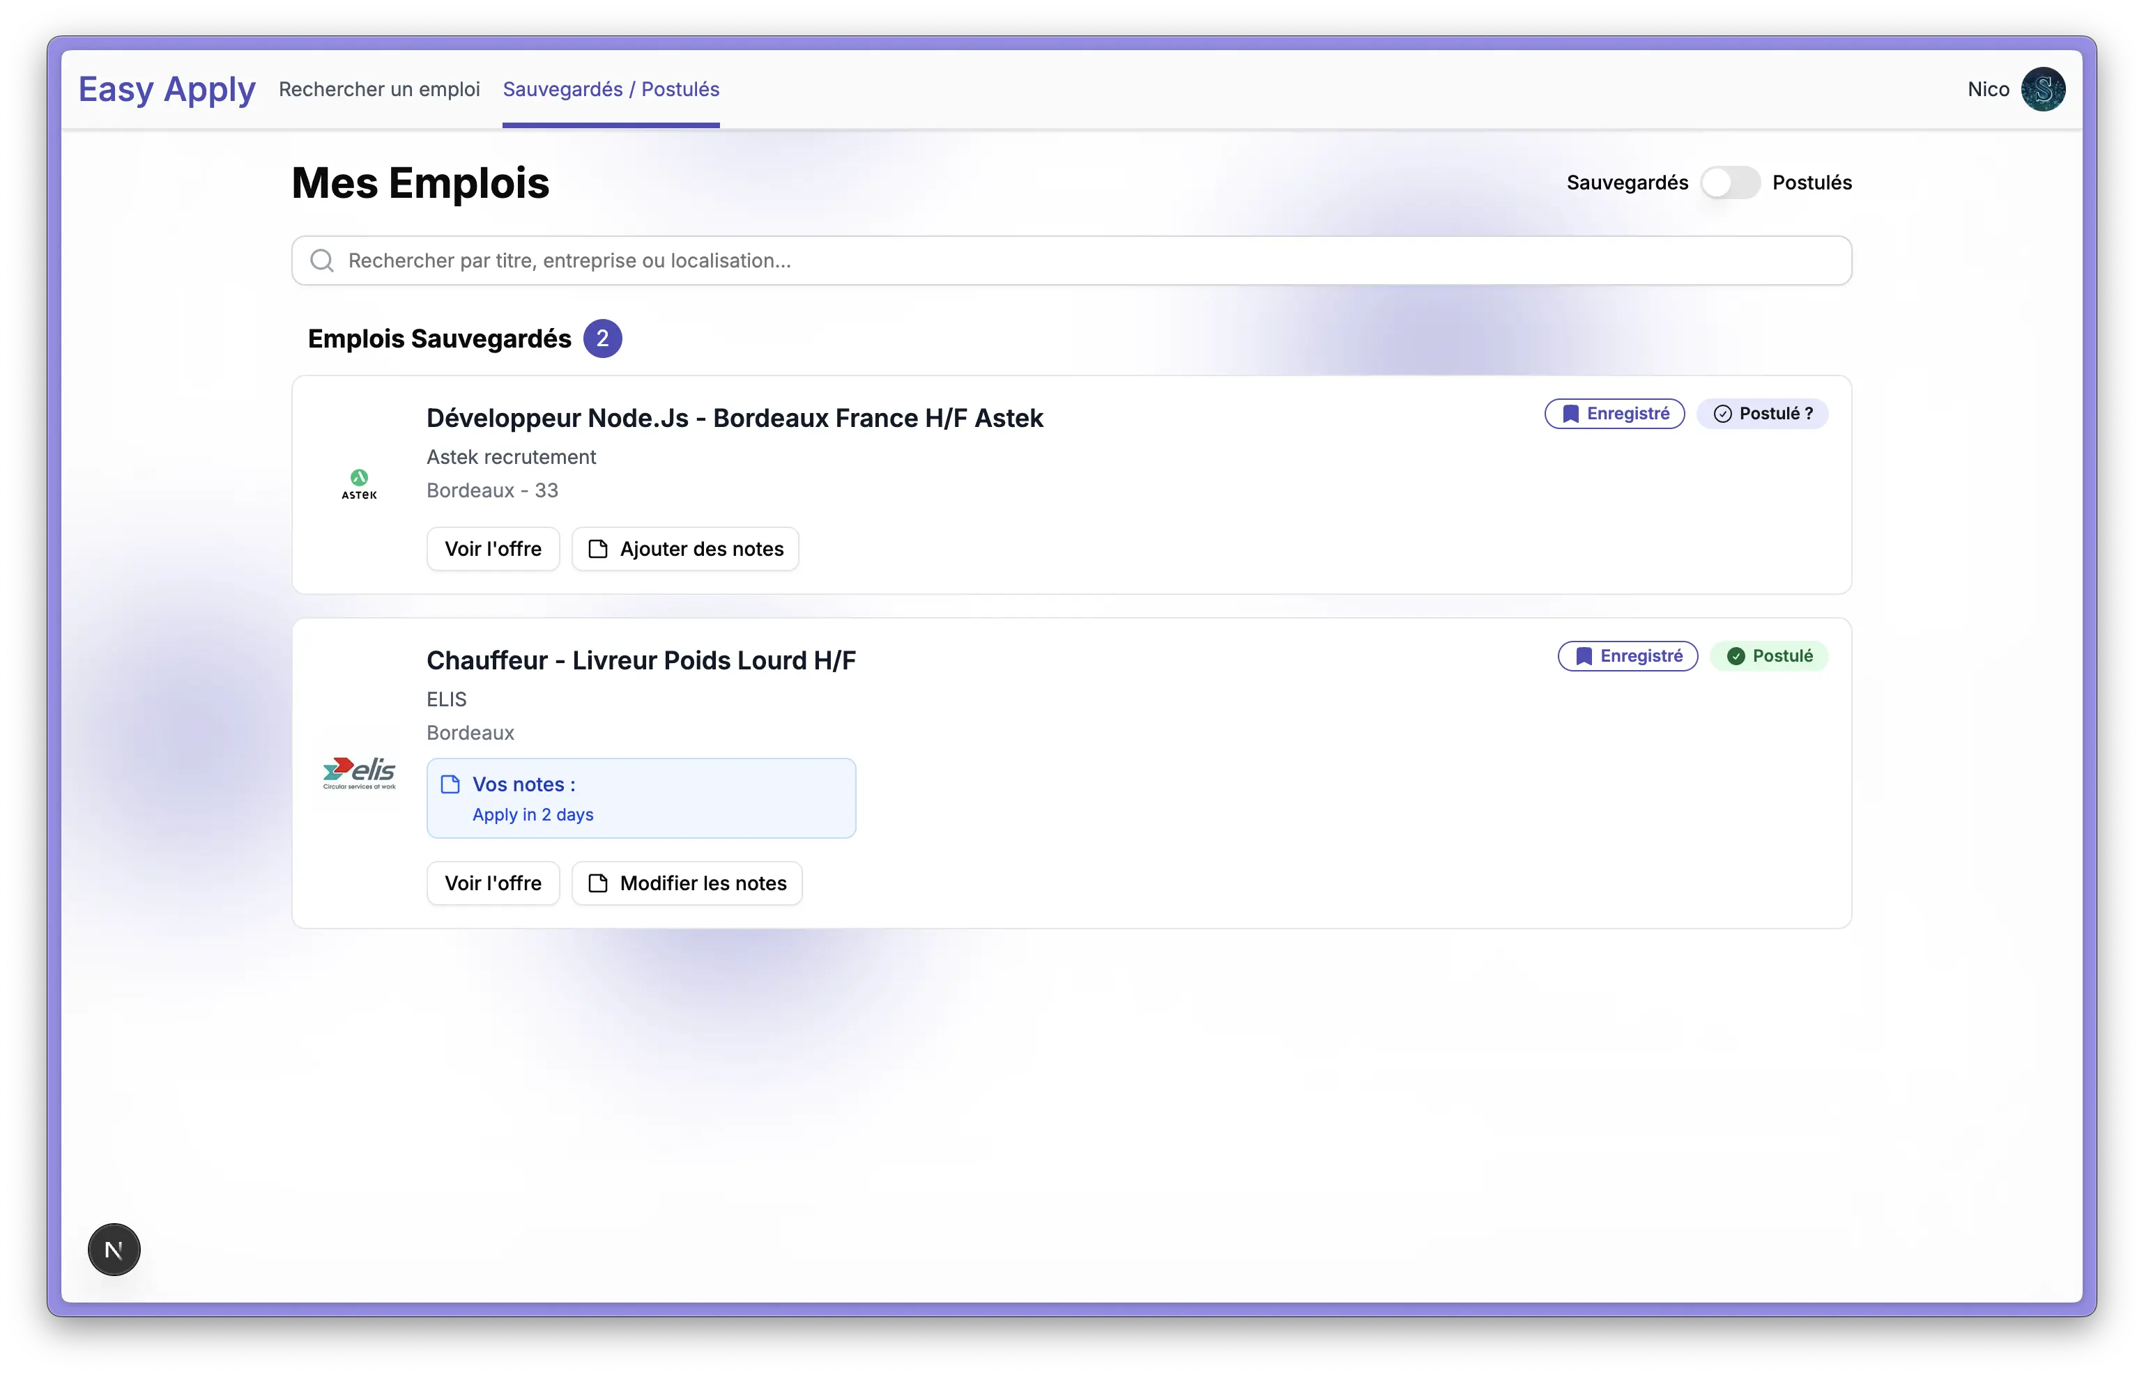Click the Next.js dev tools badge
This screenshot has width=2144, height=1375.
114,1249
